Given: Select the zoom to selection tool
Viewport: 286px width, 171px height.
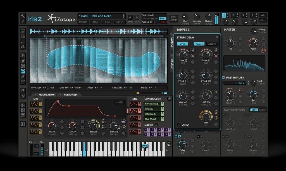Looking at the screenshot, I should [23, 31].
